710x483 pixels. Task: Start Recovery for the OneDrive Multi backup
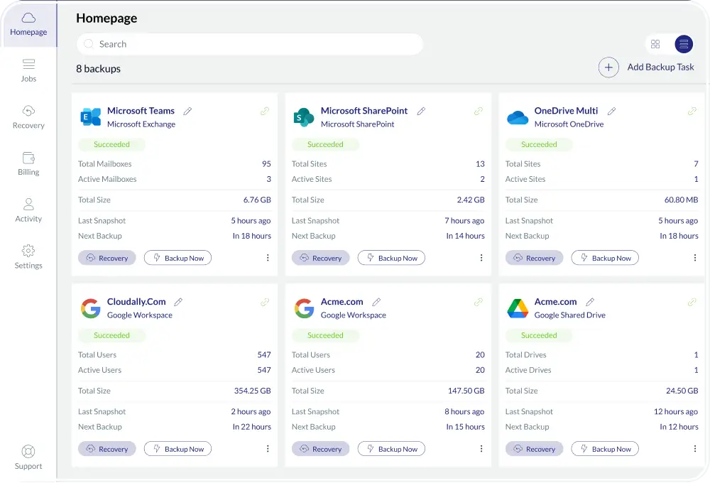[x=534, y=258]
